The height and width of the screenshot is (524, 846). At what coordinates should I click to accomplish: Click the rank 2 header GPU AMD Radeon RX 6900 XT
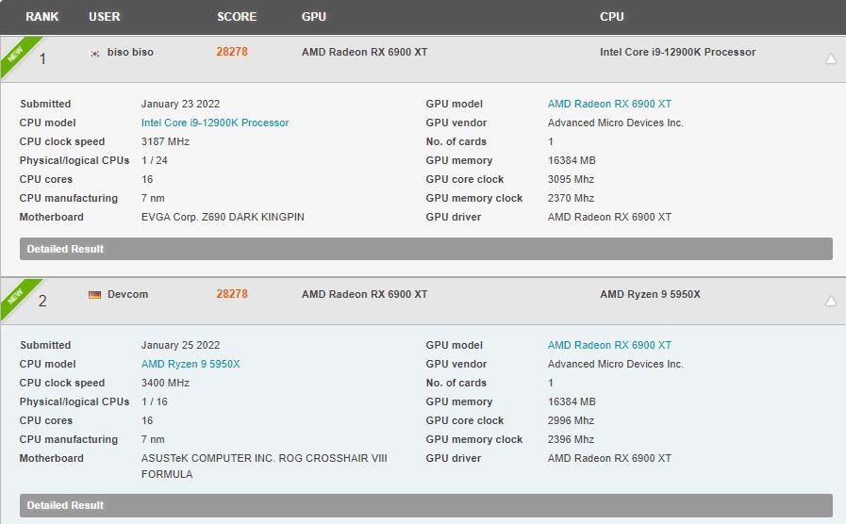[364, 294]
